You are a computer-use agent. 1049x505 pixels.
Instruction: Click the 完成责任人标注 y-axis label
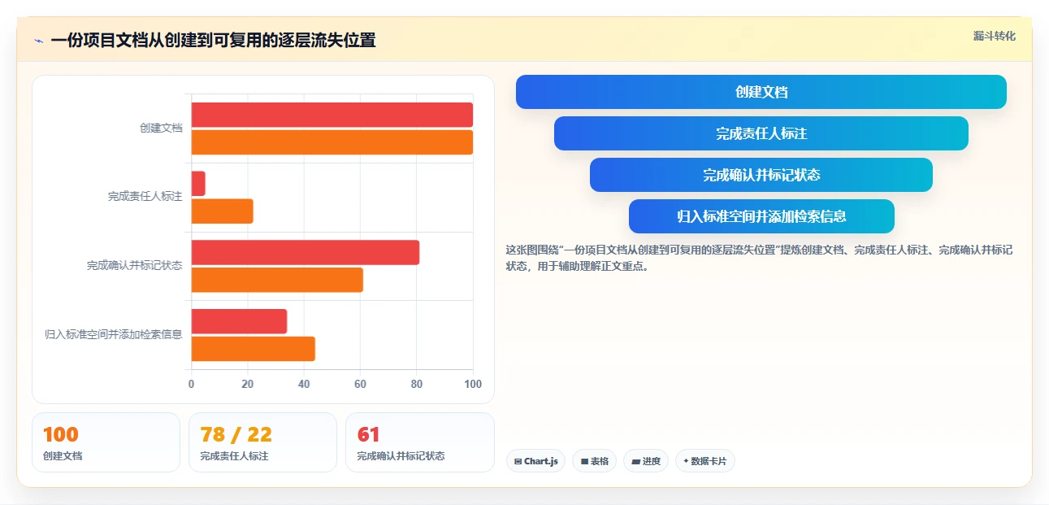(x=145, y=197)
